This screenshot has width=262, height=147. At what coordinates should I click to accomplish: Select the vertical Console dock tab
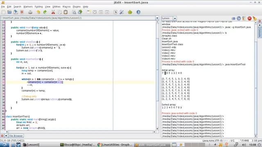point(260,33)
